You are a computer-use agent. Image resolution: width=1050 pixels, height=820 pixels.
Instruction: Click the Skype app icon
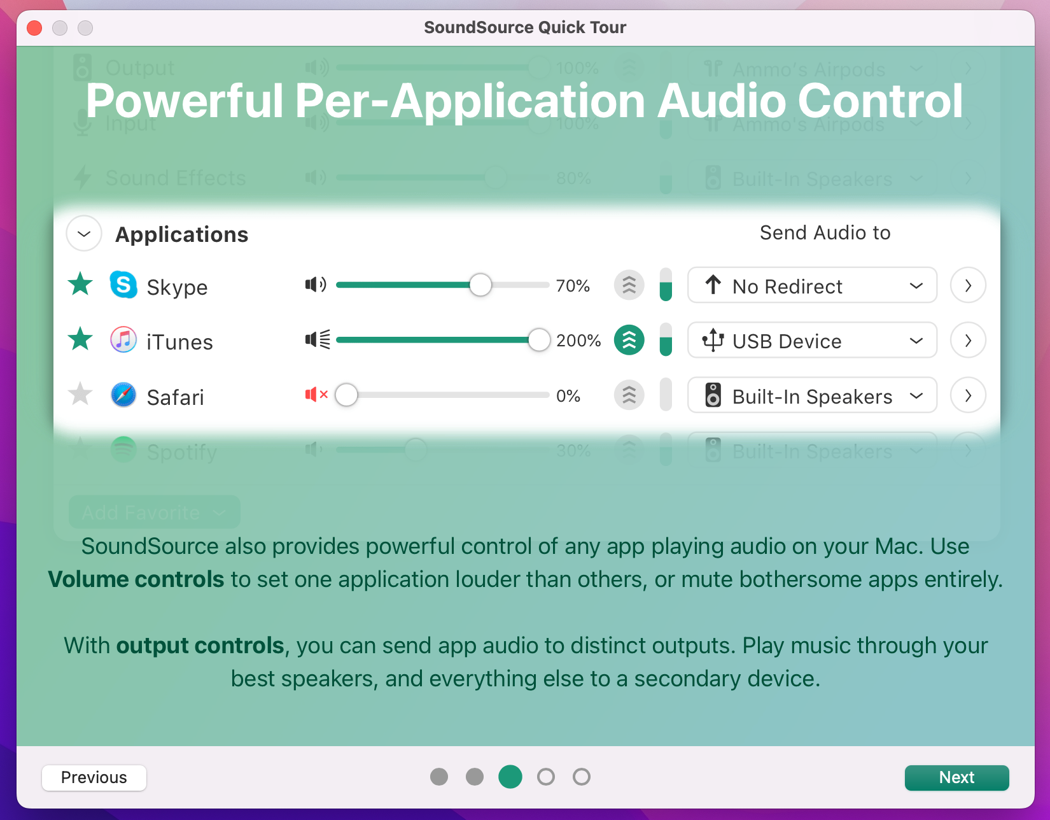click(123, 285)
